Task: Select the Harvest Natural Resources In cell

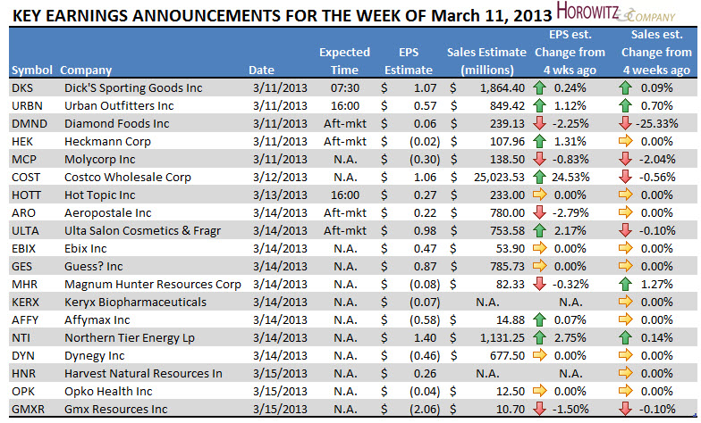Action: [x=143, y=373]
